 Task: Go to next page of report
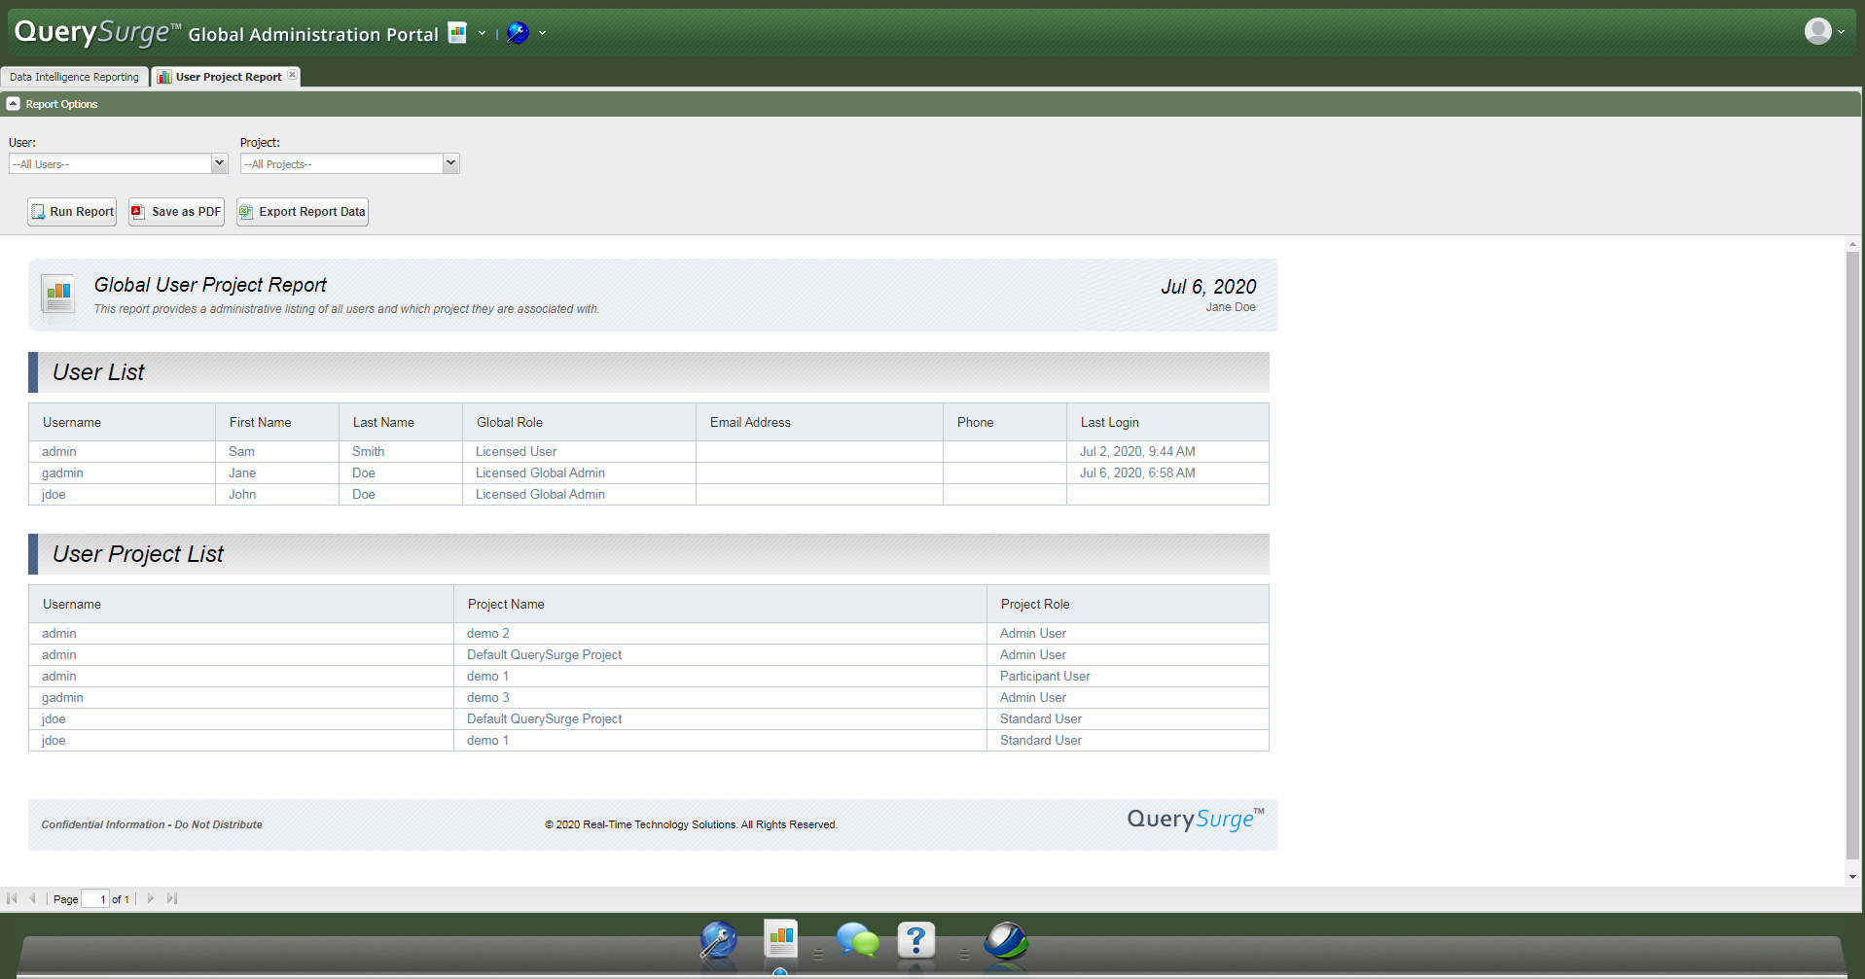tap(150, 898)
